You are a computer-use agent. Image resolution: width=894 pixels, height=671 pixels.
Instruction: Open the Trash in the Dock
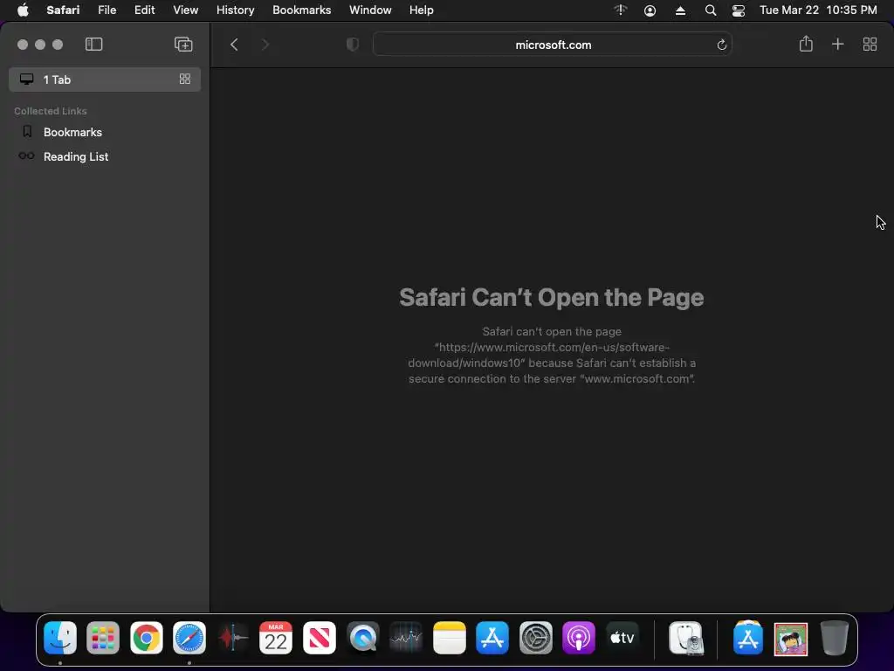[834, 637]
